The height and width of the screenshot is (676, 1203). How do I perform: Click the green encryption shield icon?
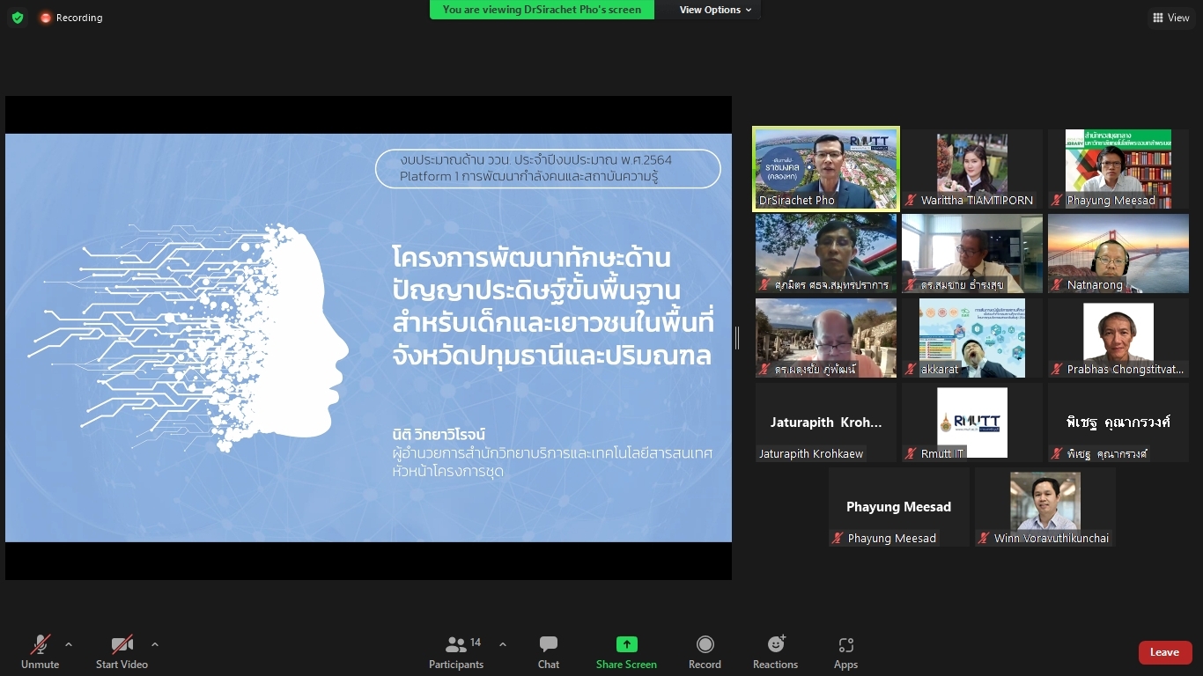[18, 18]
